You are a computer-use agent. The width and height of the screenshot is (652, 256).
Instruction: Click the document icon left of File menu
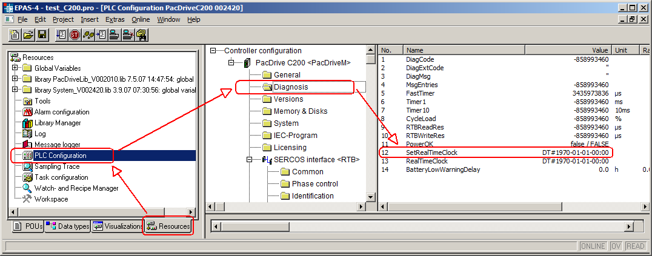[9, 19]
